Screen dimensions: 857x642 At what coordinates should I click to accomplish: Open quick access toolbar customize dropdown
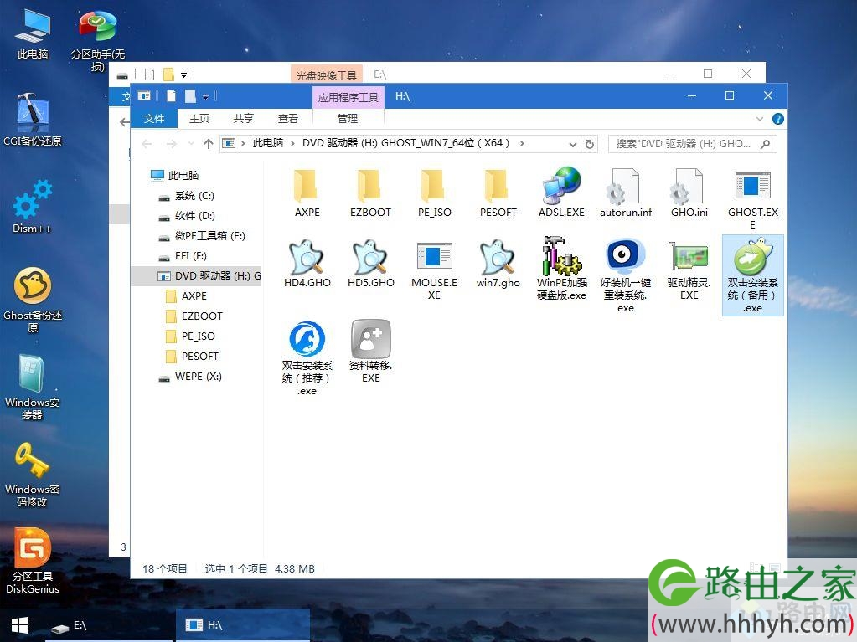(x=205, y=97)
